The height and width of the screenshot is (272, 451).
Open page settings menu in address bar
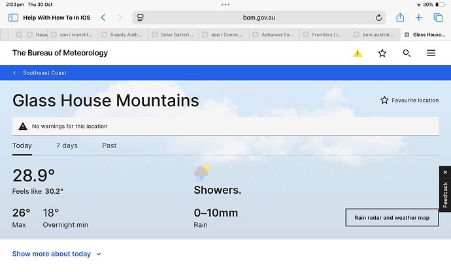(x=141, y=18)
